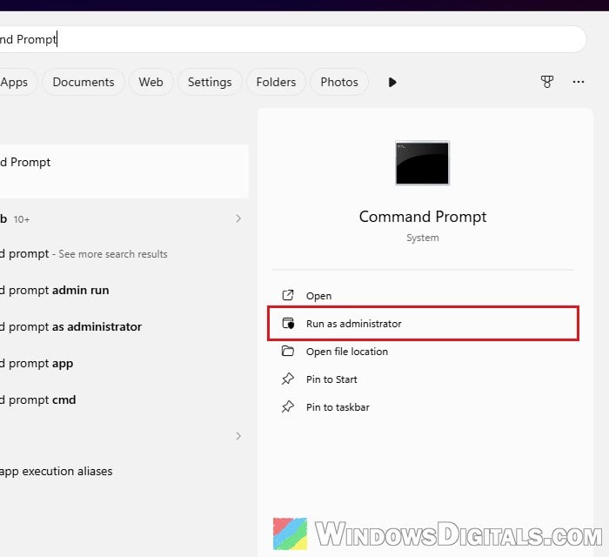Expand the web results chevron beside 10+
The image size is (609, 557).
tap(238, 218)
